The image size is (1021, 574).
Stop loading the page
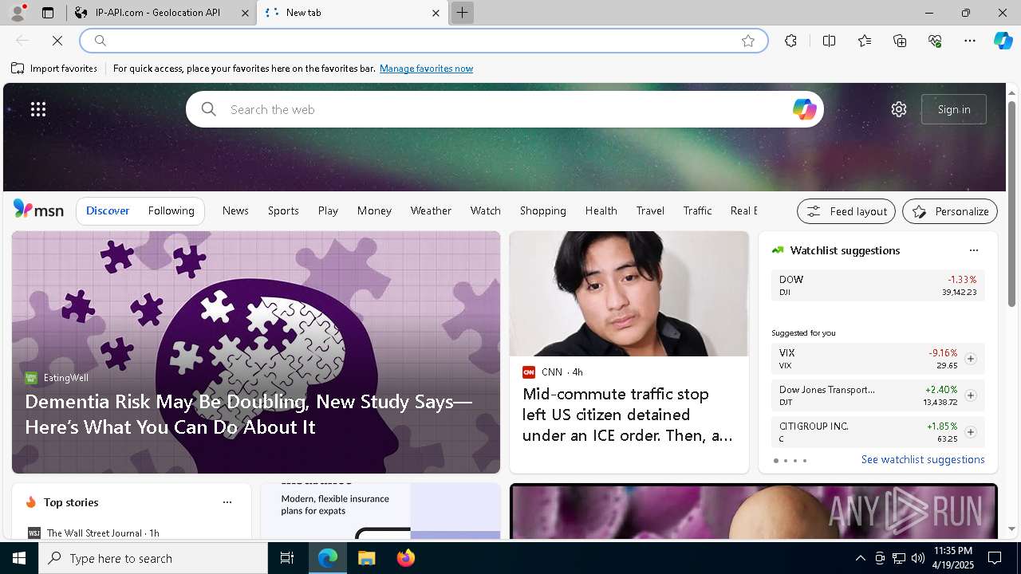(x=57, y=41)
